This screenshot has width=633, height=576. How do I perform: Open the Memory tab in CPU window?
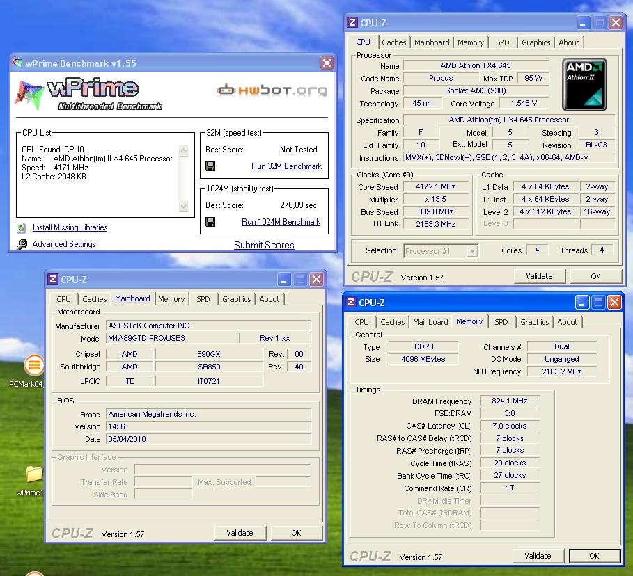[x=470, y=42]
